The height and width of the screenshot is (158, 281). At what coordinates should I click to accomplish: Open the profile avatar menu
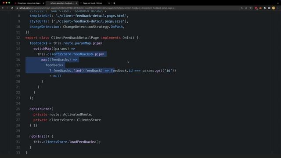pyautogui.click(x=274, y=8)
